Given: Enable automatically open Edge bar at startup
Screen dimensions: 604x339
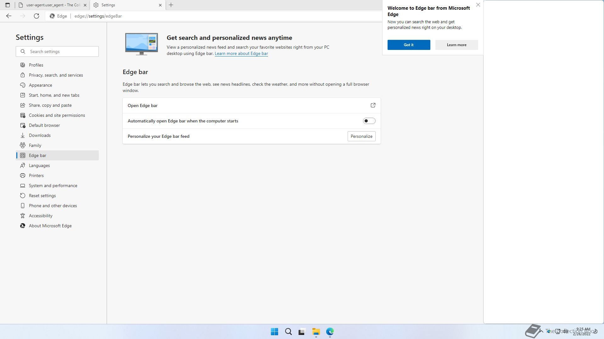Looking at the screenshot, I should coord(369,121).
